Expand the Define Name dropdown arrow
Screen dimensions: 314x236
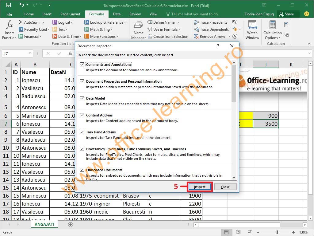178,22
